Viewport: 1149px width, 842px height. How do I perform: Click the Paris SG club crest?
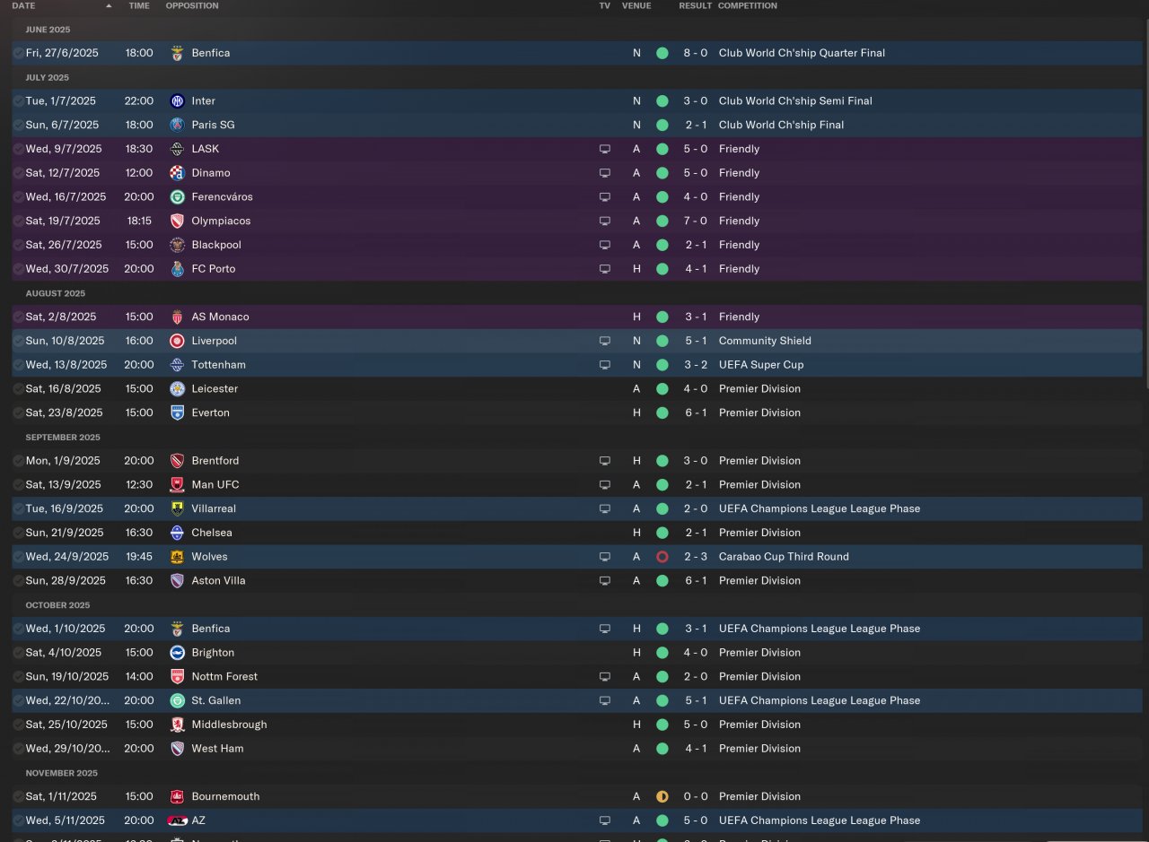coord(177,126)
